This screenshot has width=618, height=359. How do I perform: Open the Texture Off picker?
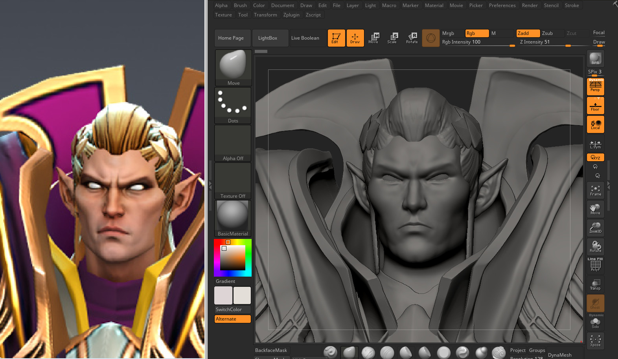tap(233, 181)
